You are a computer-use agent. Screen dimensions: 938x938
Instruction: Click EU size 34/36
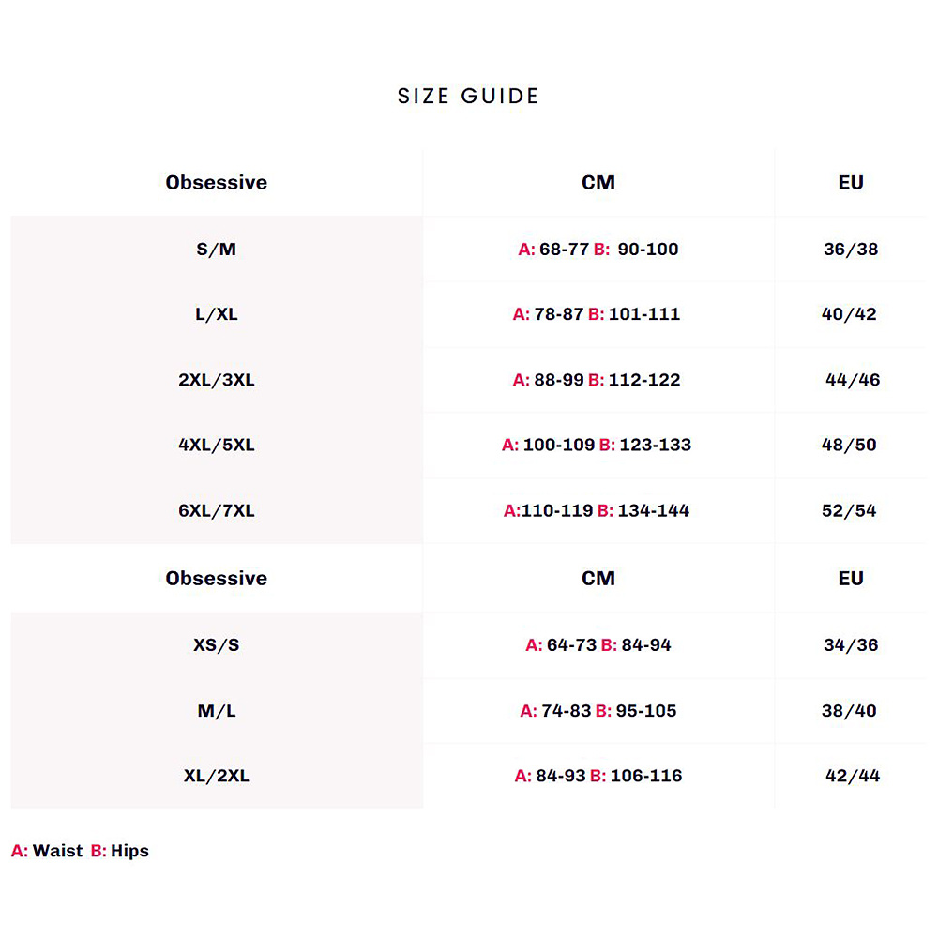click(851, 644)
